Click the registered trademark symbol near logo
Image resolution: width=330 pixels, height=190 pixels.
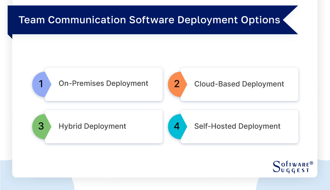tap(311, 163)
